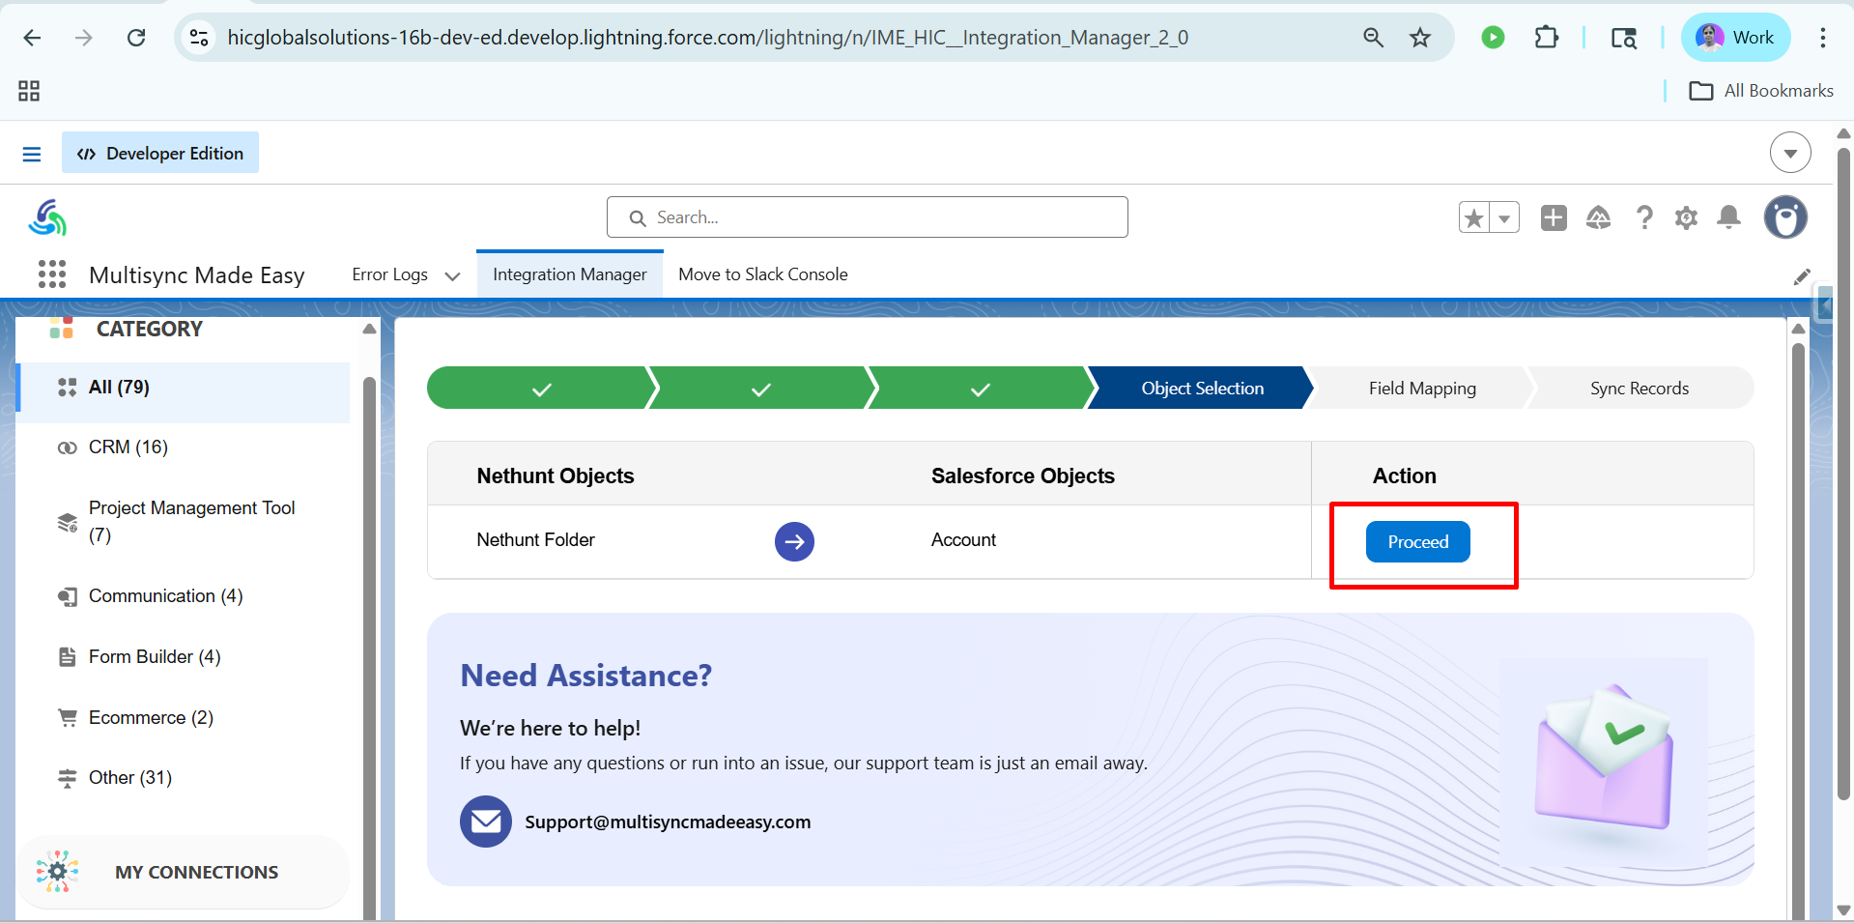Click the Nethunt Folder arrow icon

(794, 542)
